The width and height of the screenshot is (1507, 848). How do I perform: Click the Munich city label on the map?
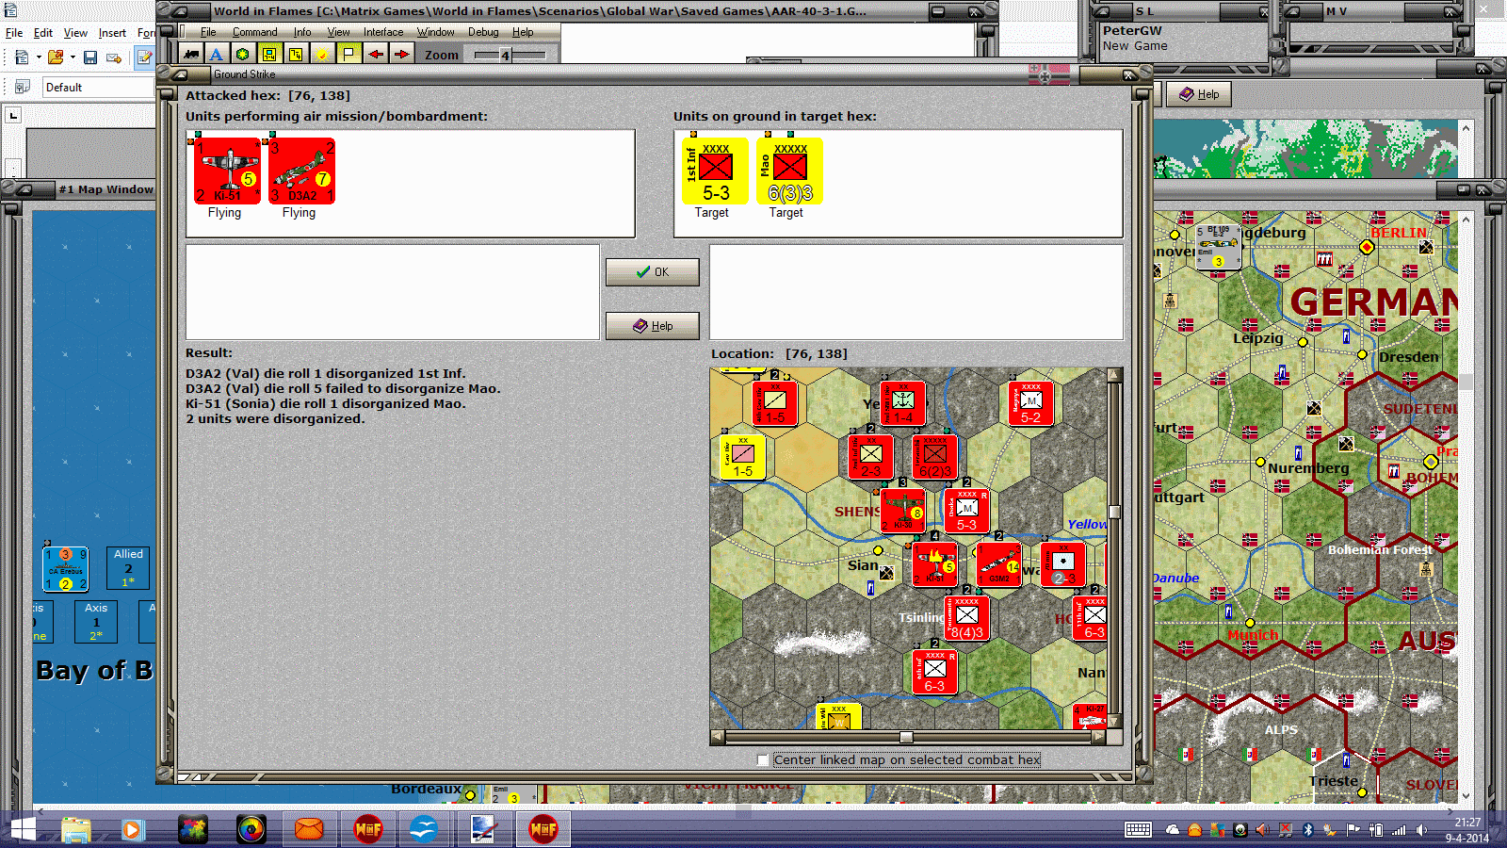[x=1253, y=635]
